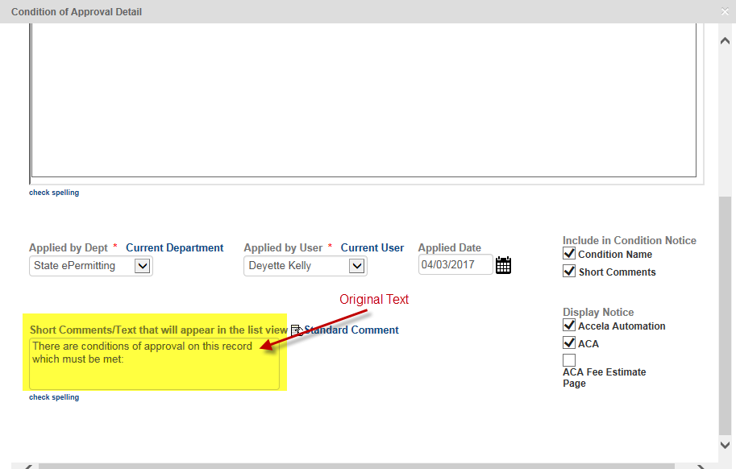736x469 pixels.
Task: Close the Condition of Approval Detail dialog
Action: click(x=725, y=12)
